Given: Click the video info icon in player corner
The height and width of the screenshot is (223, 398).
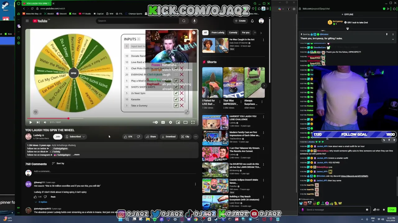Looking at the screenshot, I should pos(194,33).
